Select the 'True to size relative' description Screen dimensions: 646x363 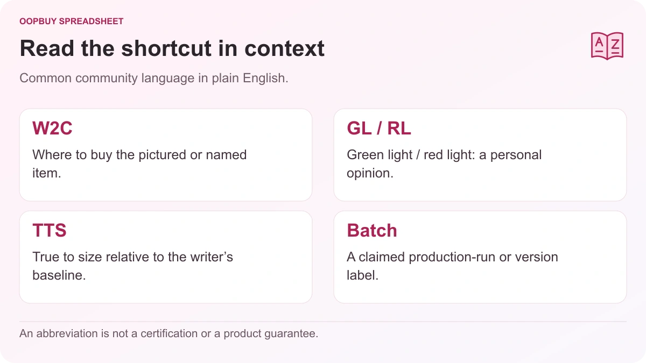pos(132,266)
